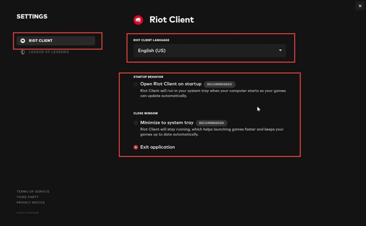Viewport: 366px width, 226px height.
Task: Open the Riot Client language dropdown
Action: coord(209,51)
